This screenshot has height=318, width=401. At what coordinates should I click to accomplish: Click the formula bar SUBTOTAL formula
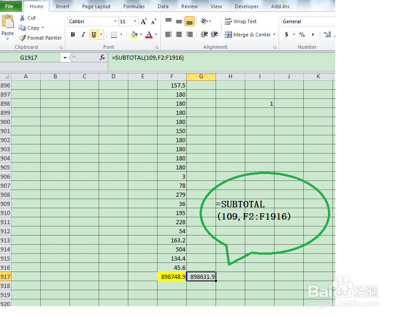148,58
